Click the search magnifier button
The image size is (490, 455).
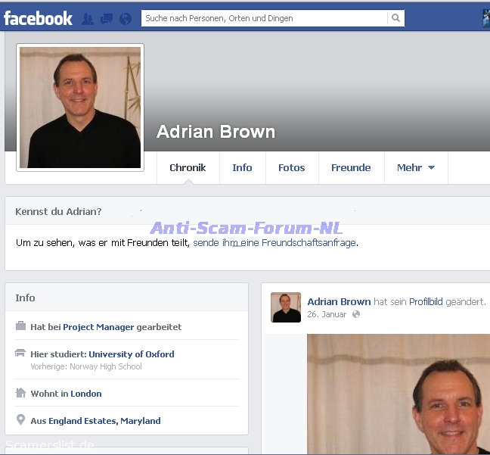point(395,18)
